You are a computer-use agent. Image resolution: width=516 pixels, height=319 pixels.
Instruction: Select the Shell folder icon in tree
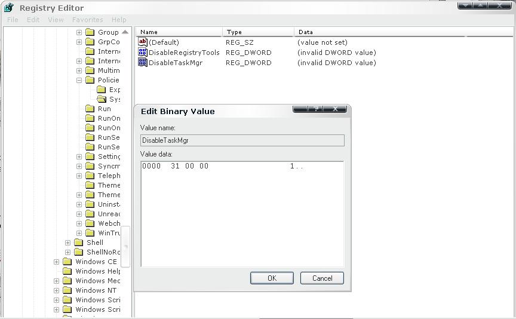coord(79,243)
